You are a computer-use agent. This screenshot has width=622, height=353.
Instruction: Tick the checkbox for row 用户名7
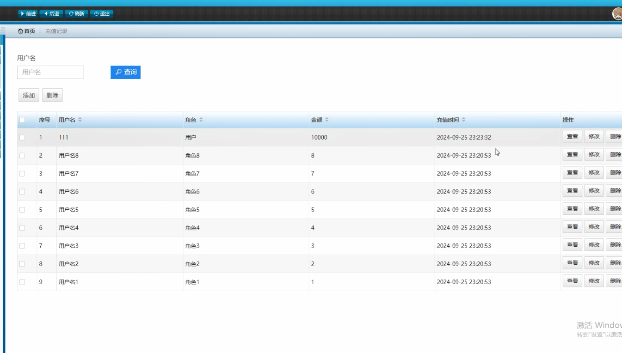pyautogui.click(x=22, y=173)
